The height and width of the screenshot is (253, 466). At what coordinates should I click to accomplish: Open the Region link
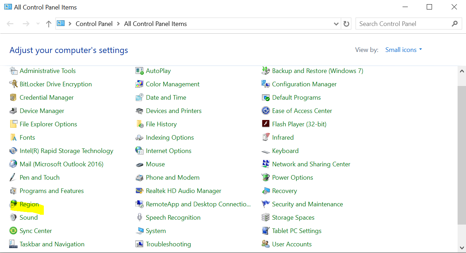(29, 204)
